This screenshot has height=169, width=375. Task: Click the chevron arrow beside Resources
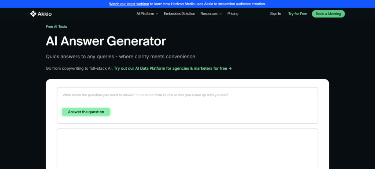[x=220, y=14]
